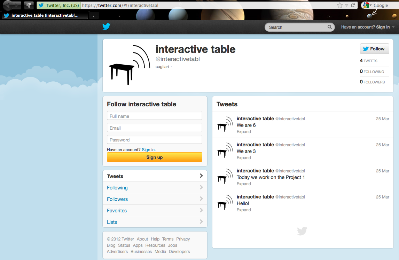Viewport: 399px width, 260px height.
Task: Click the interactive table profile picture
Action: click(x=129, y=65)
